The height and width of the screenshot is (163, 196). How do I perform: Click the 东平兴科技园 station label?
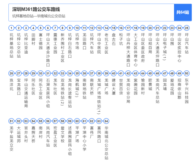pyautogui.click(x=186, y=91)
